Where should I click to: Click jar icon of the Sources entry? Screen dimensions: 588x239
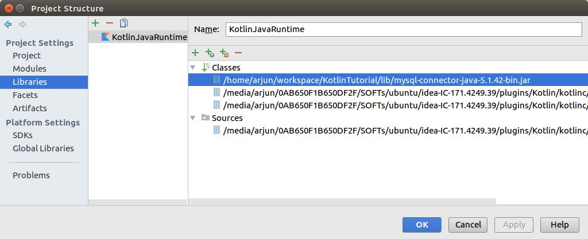(216, 131)
